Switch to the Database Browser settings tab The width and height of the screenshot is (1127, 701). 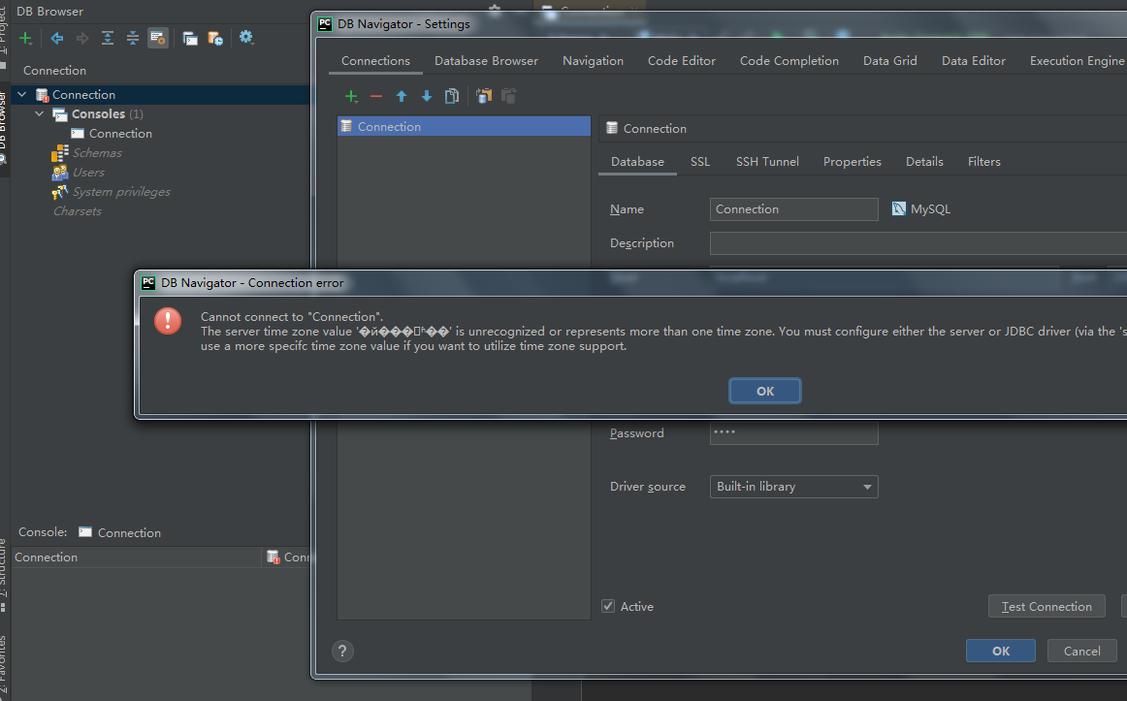click(x=486, y=61)
